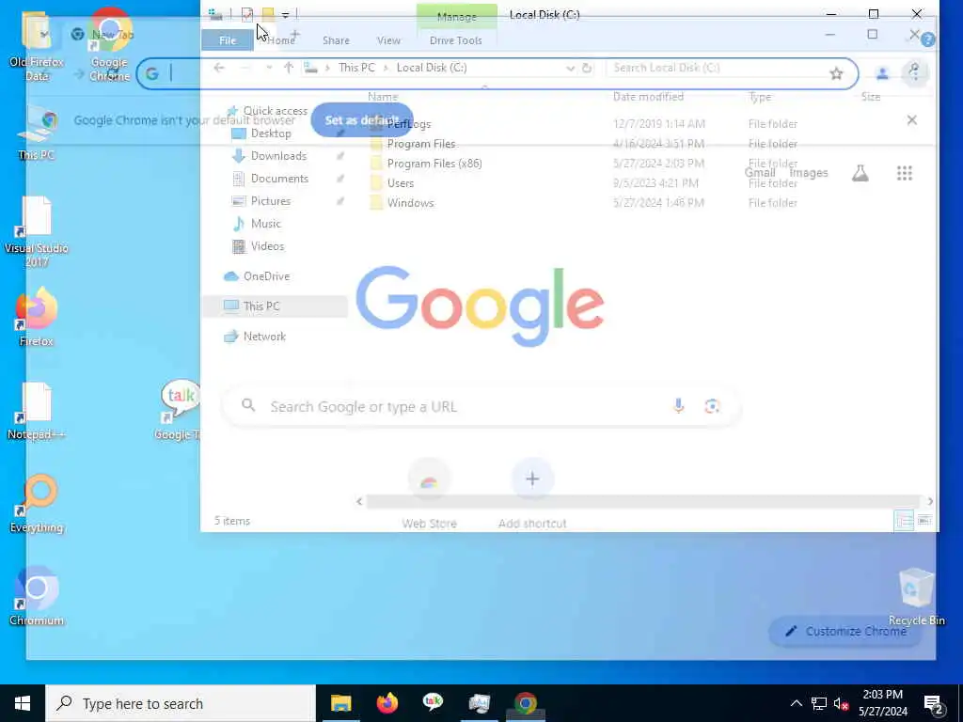
Task: Select the Recycle Bin desktop icon
Action: (916, 597)
